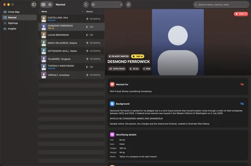Click the Background section icon

pyautogui.click(x=112, y=104)
